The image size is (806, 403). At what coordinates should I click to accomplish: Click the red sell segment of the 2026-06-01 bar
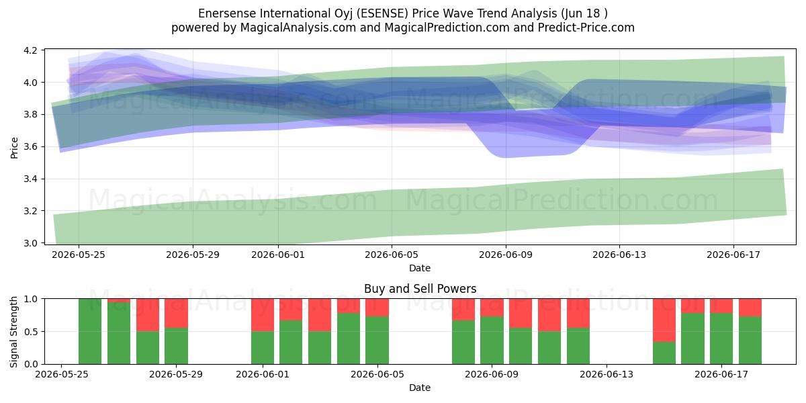(262, 315)
